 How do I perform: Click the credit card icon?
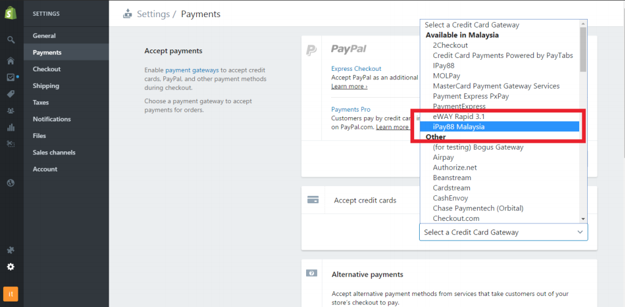click(x=313, y=200)
